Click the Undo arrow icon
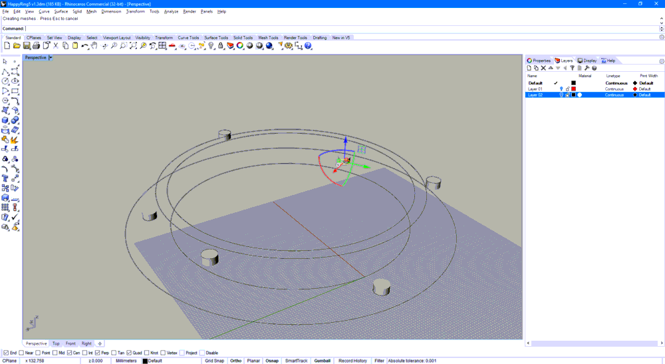The width and height of the screenshot is (665, 364). tap(85, 46)
